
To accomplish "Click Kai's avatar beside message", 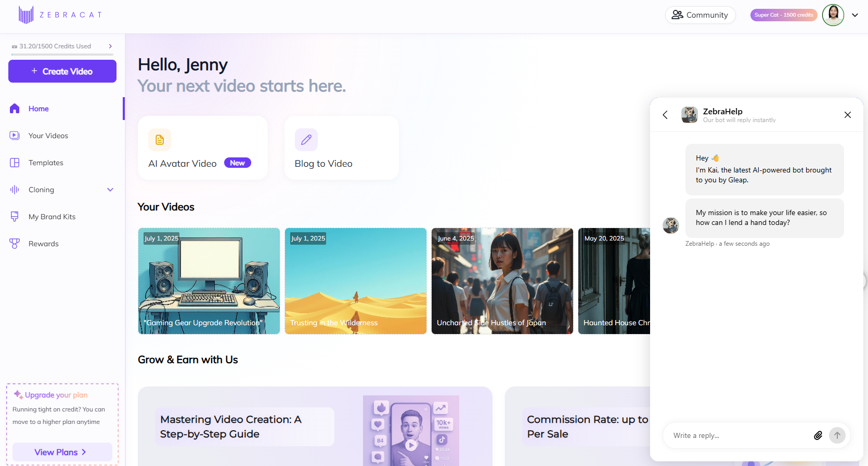I will click(671, 225).
